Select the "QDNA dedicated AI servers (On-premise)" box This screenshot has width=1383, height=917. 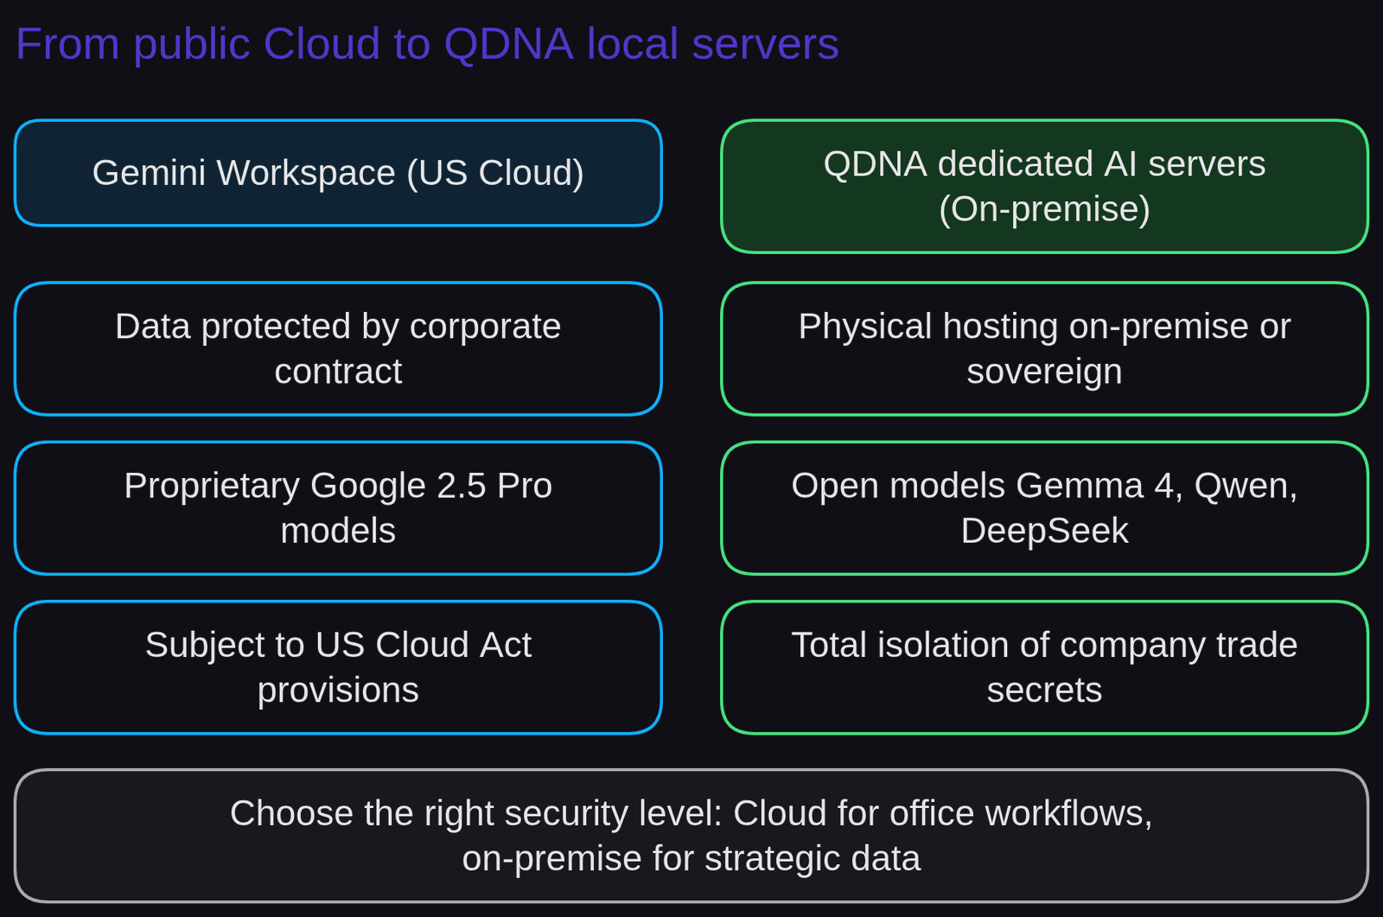click(x=1044, y=186)
